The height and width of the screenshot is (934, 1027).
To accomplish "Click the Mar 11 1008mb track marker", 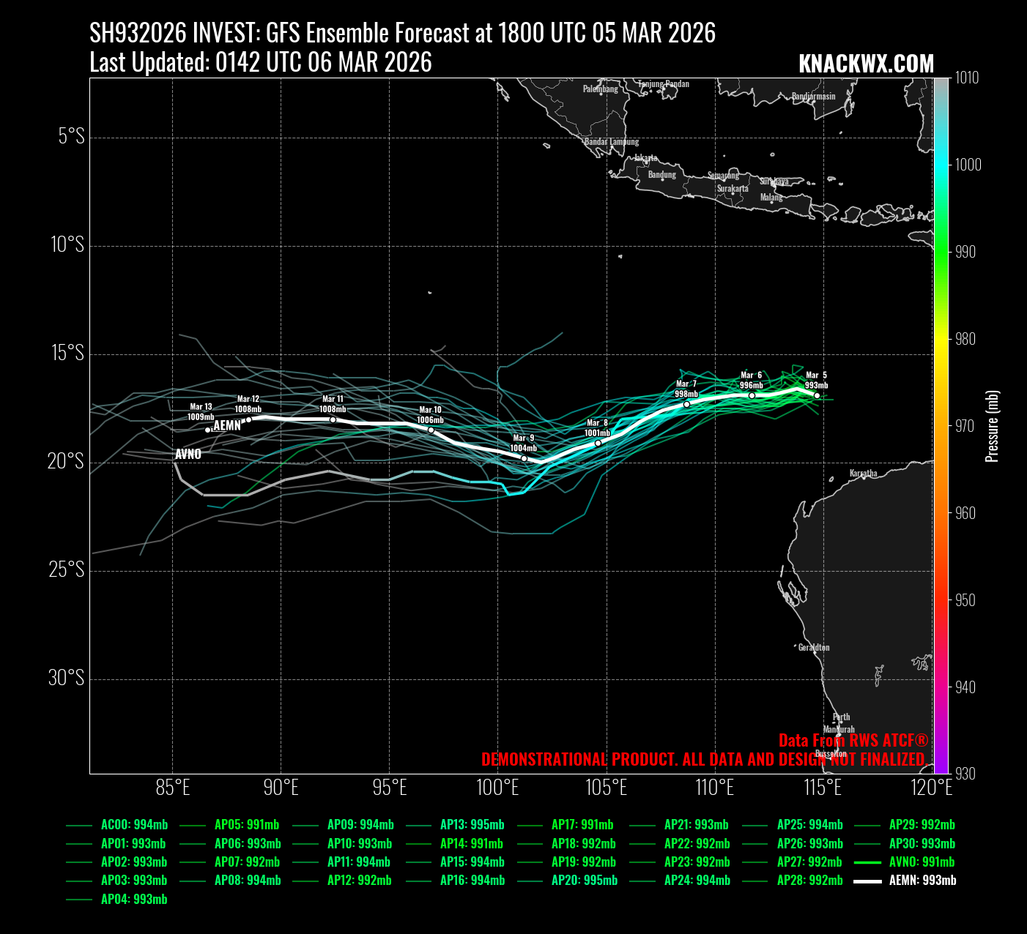I will coord(333,419).
